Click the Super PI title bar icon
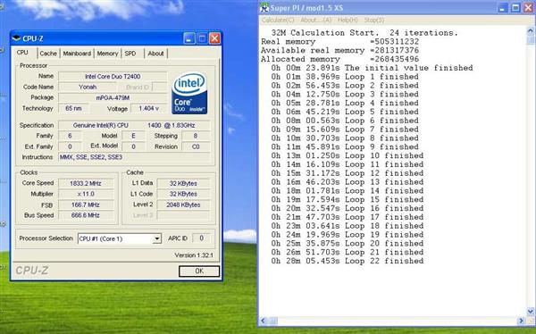Image resolution: width=536 pixels, height=334 pixels. (x=264, y=8)
